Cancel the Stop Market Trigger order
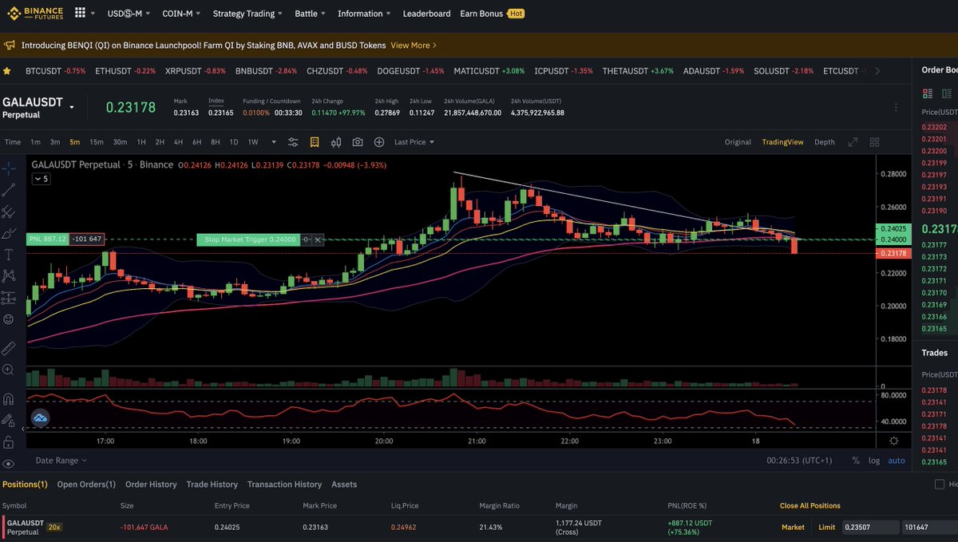958x542 pixels. click(319, 239)
